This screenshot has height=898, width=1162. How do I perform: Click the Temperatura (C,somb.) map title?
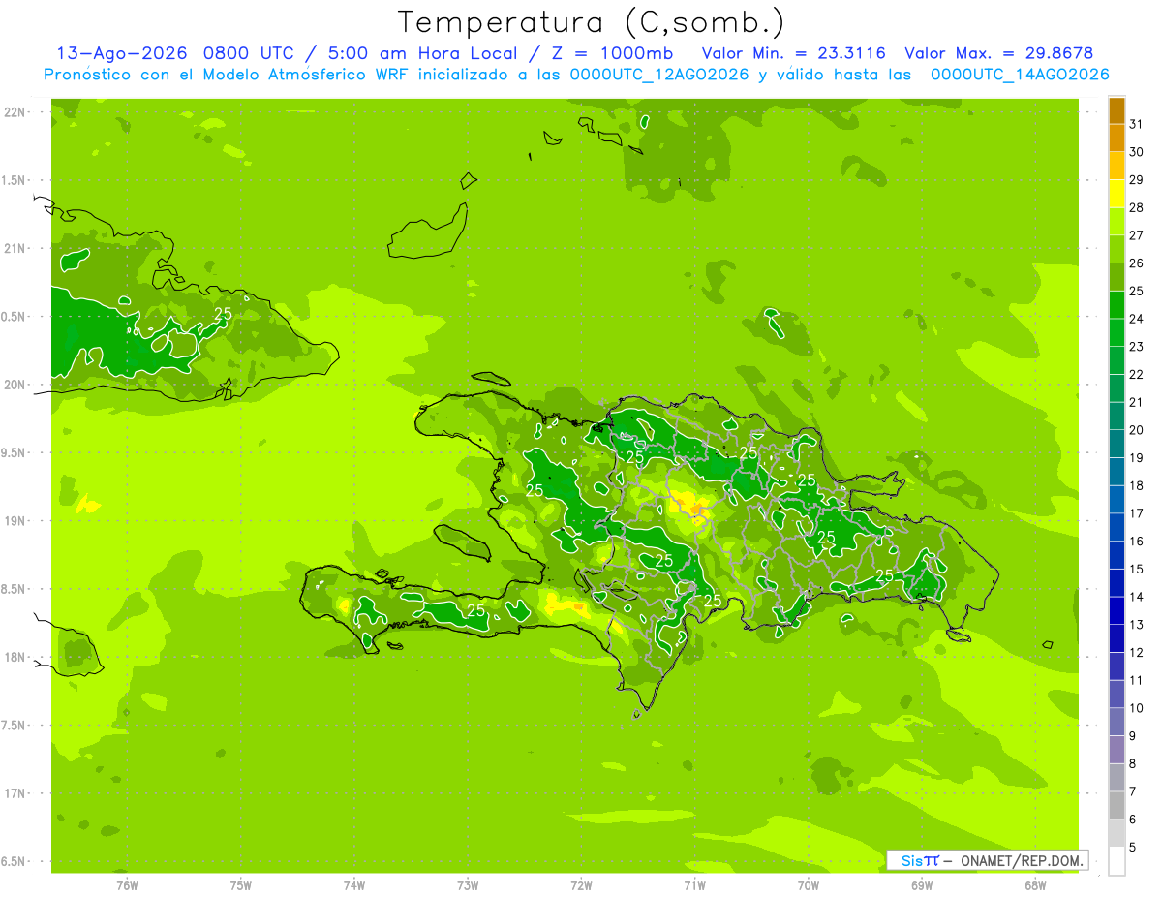coord(591,22)
